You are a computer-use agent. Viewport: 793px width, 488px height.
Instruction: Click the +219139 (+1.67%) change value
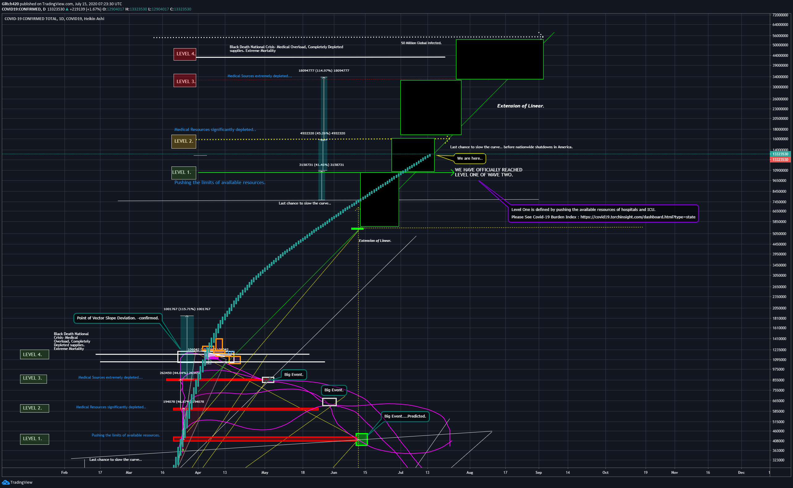point(86,9)
